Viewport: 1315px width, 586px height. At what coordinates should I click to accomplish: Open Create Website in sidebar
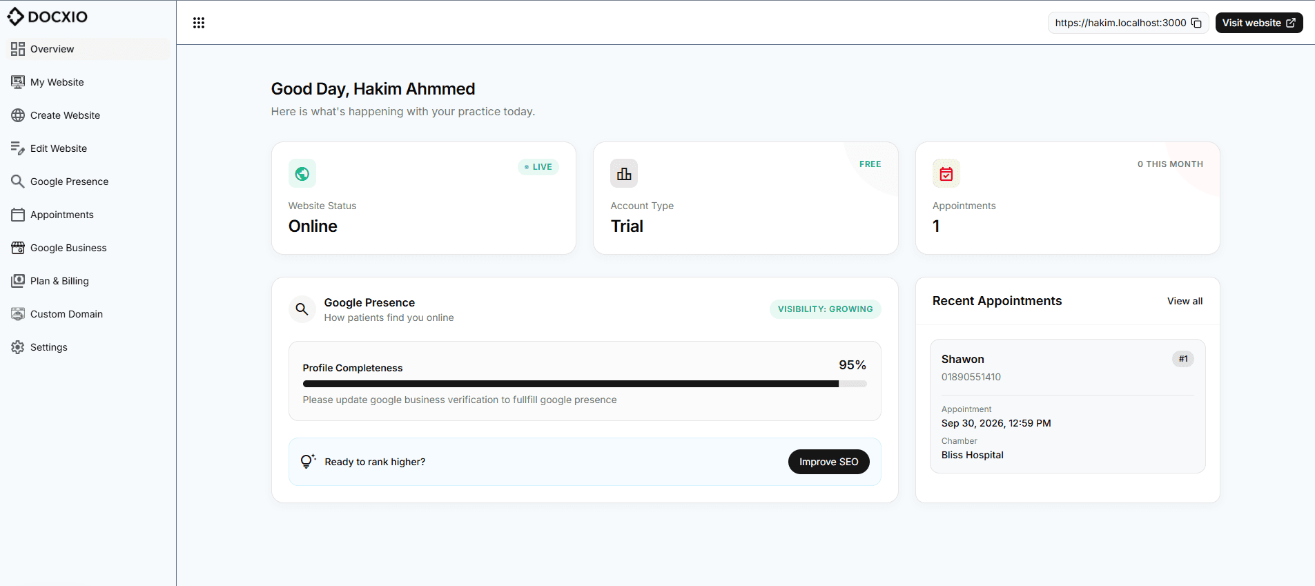(88, 115)
